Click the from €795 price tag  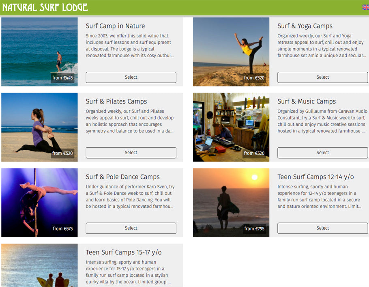point(254,229)
